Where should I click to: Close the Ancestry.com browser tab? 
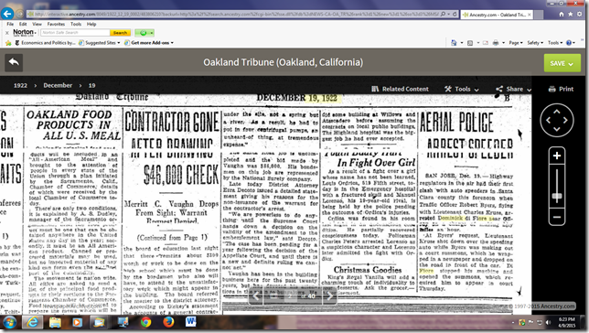[529, 15]
